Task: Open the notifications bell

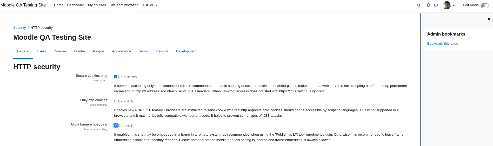Action: [429, 5]
